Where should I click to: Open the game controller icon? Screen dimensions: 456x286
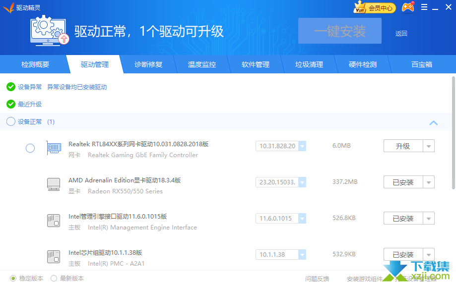408,7
